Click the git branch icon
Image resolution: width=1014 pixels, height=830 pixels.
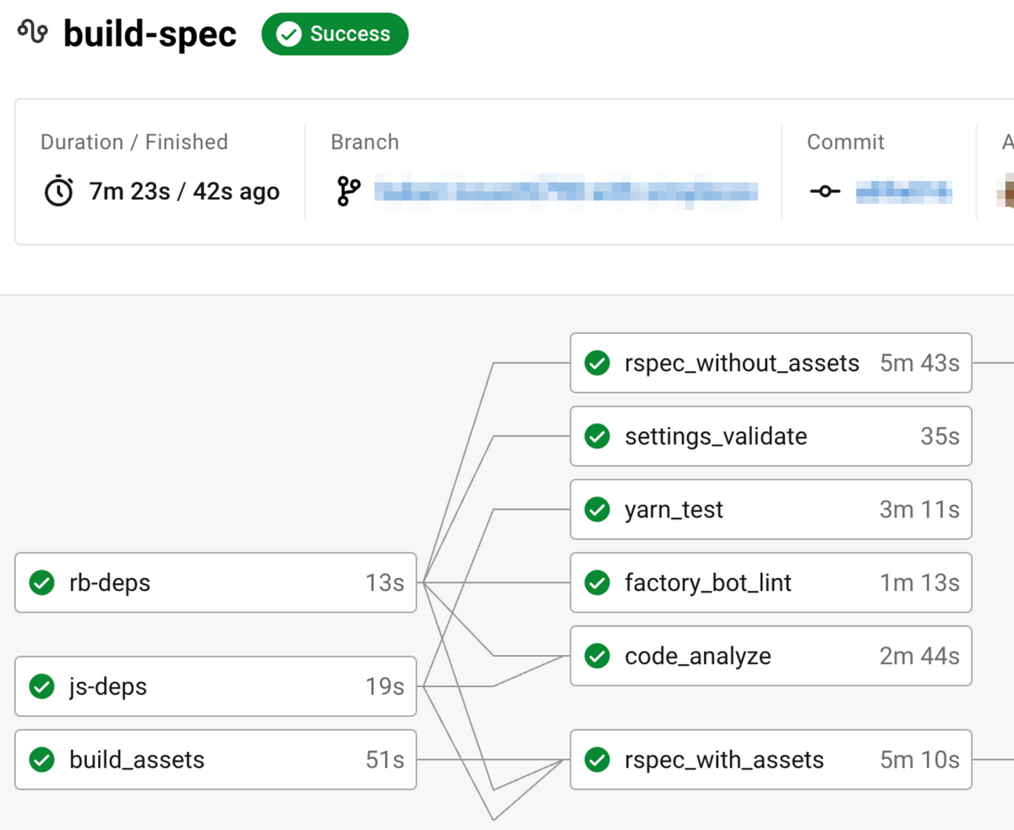coord(347,192)
